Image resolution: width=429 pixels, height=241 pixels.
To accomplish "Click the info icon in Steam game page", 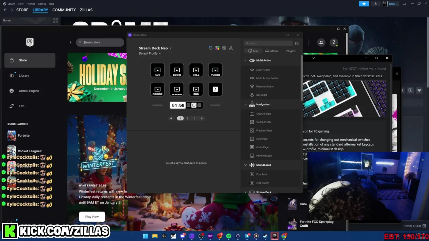I will click(x=410, y=90).
